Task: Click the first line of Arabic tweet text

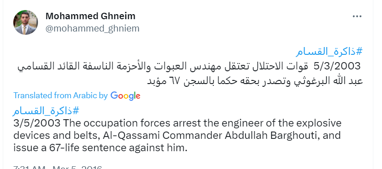Action: coord(189,66)
